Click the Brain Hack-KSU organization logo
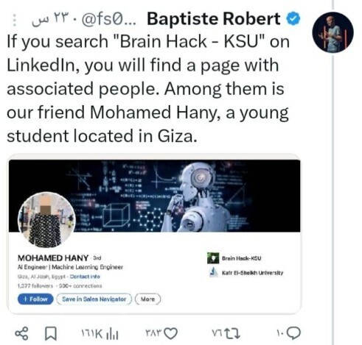Image resolution: width=362 pixels, height=345 pixels. [213, 258]
